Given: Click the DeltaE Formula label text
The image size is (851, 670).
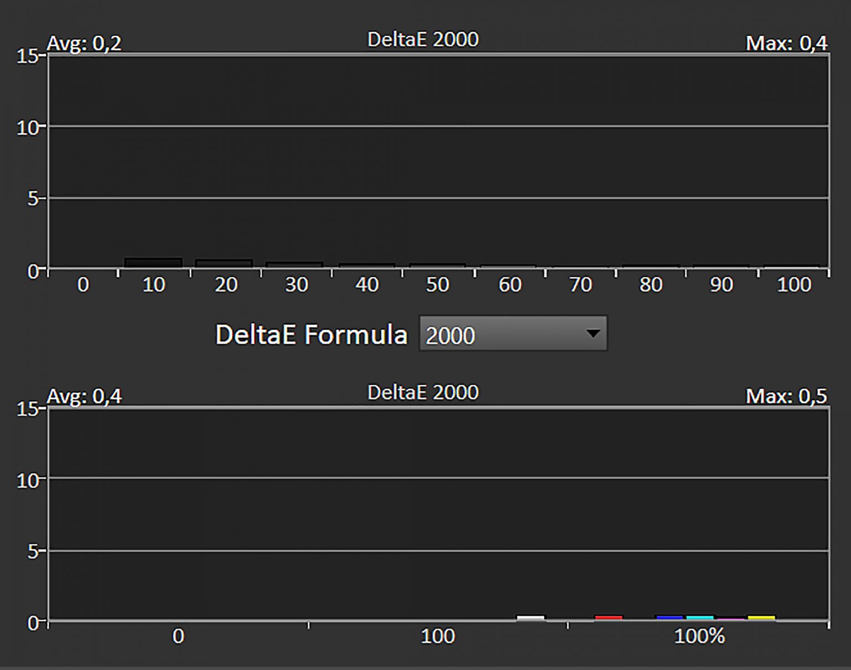Looking at the screenshot, I should tap(311, 335).
